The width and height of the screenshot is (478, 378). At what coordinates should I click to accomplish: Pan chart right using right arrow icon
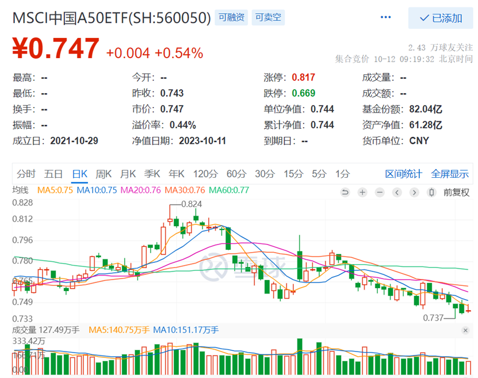(x=414, y=192)
